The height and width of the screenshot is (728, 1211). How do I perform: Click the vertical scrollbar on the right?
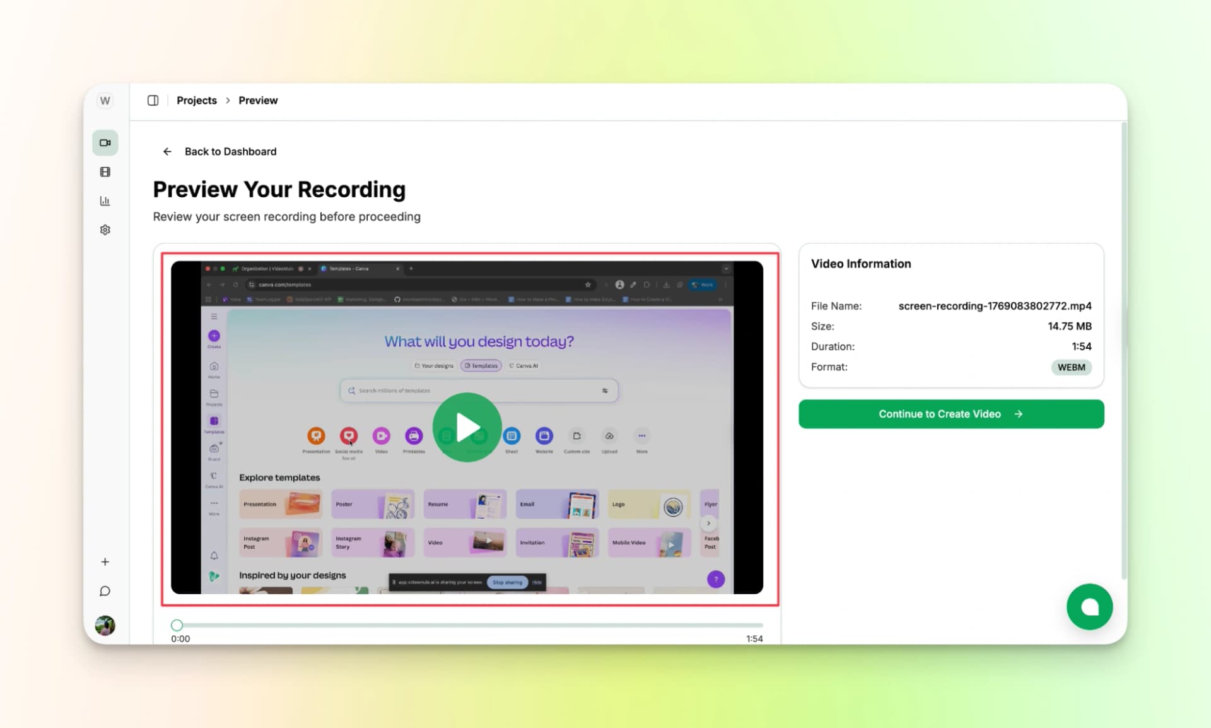click(1125, 334)
